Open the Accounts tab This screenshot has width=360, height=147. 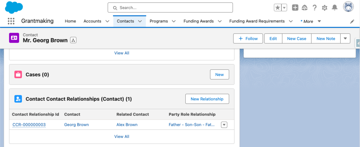[x=92, y=21]
